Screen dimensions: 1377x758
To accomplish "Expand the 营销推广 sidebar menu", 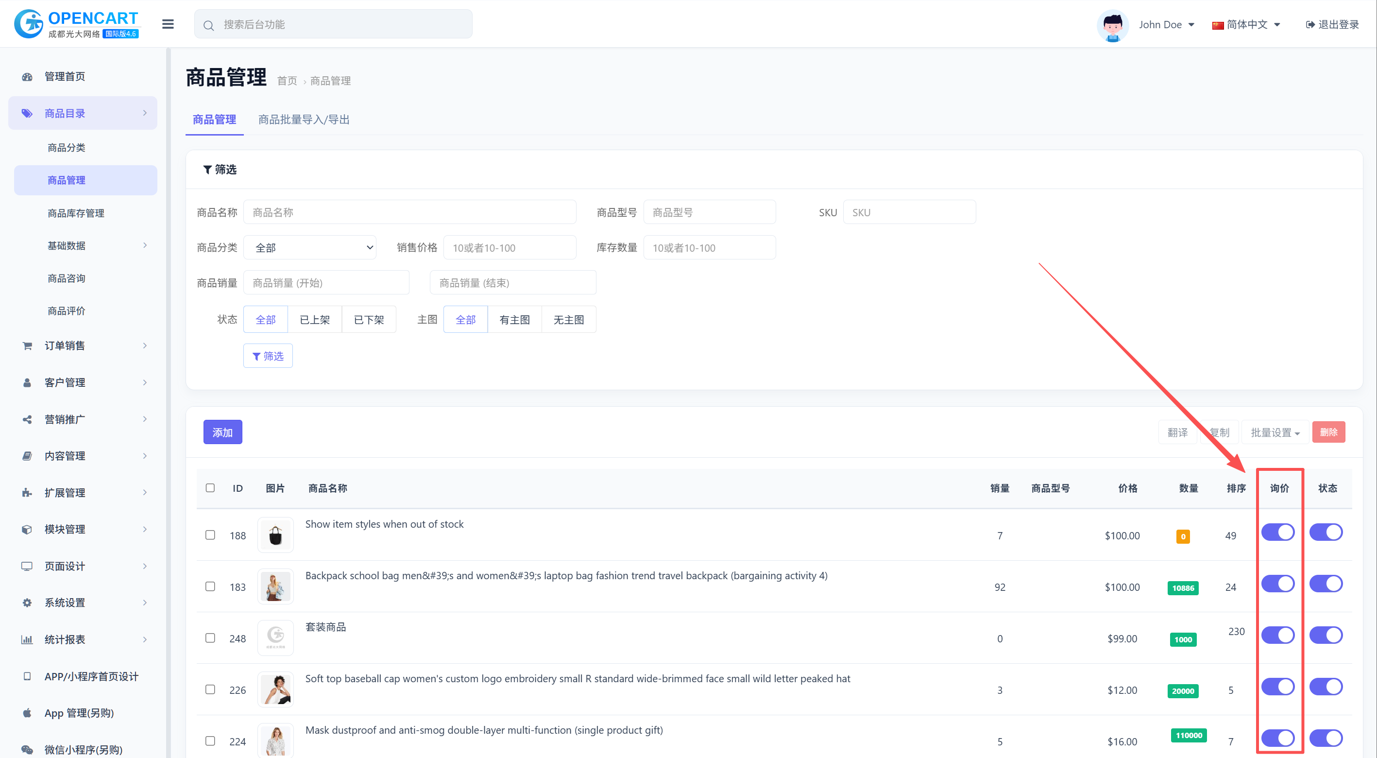I will point(83,419).
